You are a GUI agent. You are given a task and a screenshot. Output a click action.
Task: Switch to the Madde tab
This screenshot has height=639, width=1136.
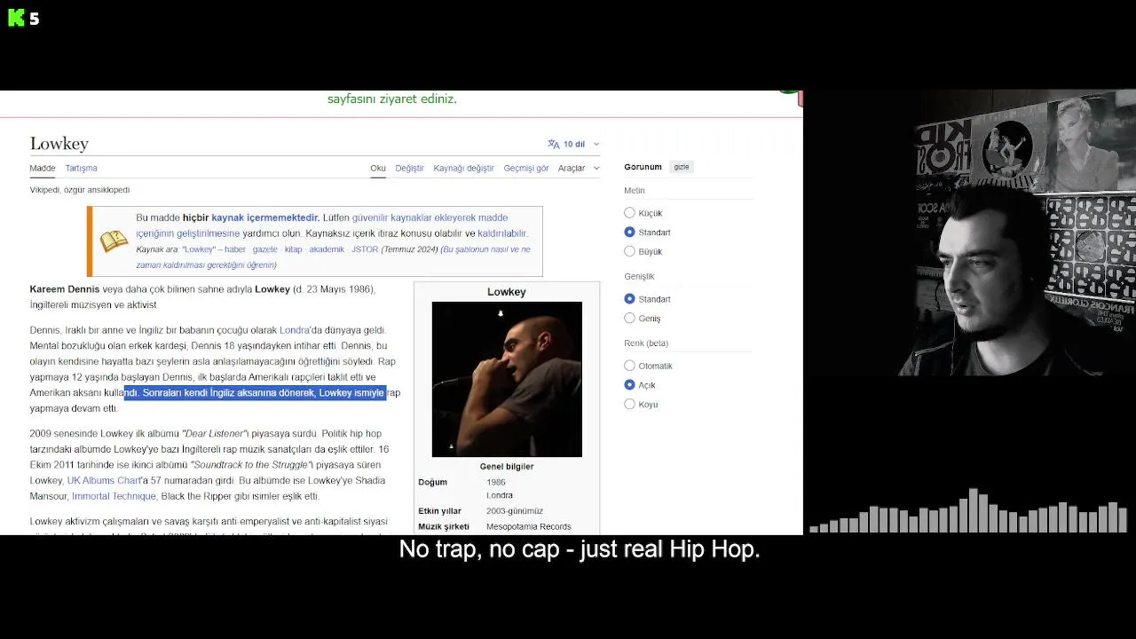(x=43, y=168)
